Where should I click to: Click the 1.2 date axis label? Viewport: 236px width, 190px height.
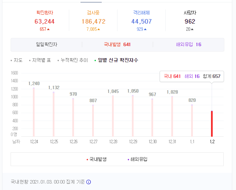point(212,141)
